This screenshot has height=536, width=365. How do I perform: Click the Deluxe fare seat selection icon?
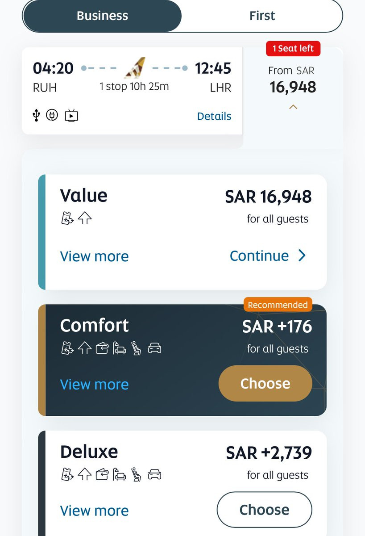(x=136, y=474)
